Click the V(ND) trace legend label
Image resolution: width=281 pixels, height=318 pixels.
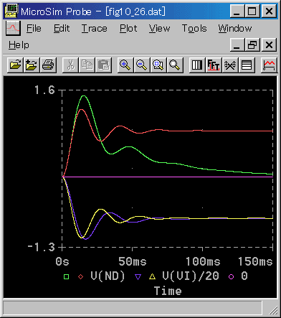tap(108, 276)
